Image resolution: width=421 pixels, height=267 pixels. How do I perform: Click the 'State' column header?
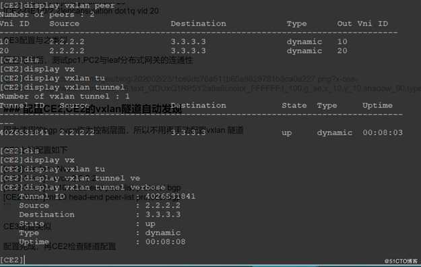(x=294, y=105)
